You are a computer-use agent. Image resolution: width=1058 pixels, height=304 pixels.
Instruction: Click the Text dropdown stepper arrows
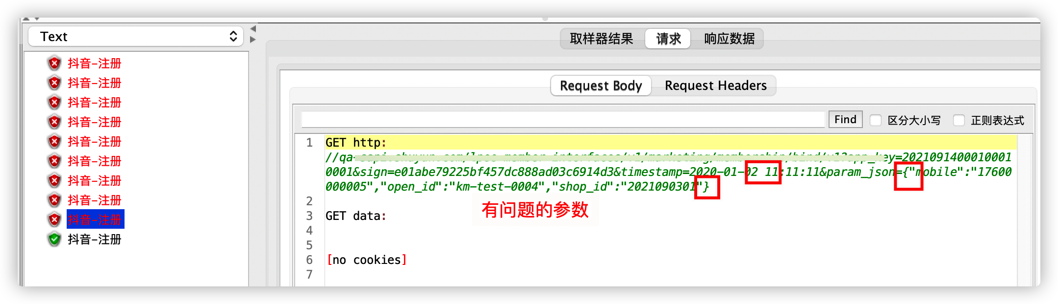[x=233, y=37]
